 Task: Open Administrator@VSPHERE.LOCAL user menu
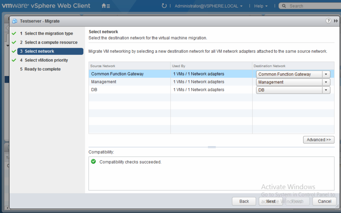pyautogui.click(x=208, y=6)
